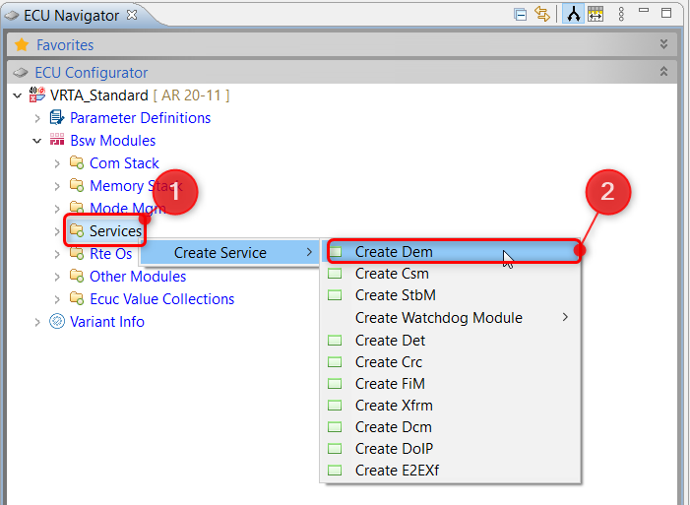
Task: Choose Create StbM menu entry
Action: (451, 295)
